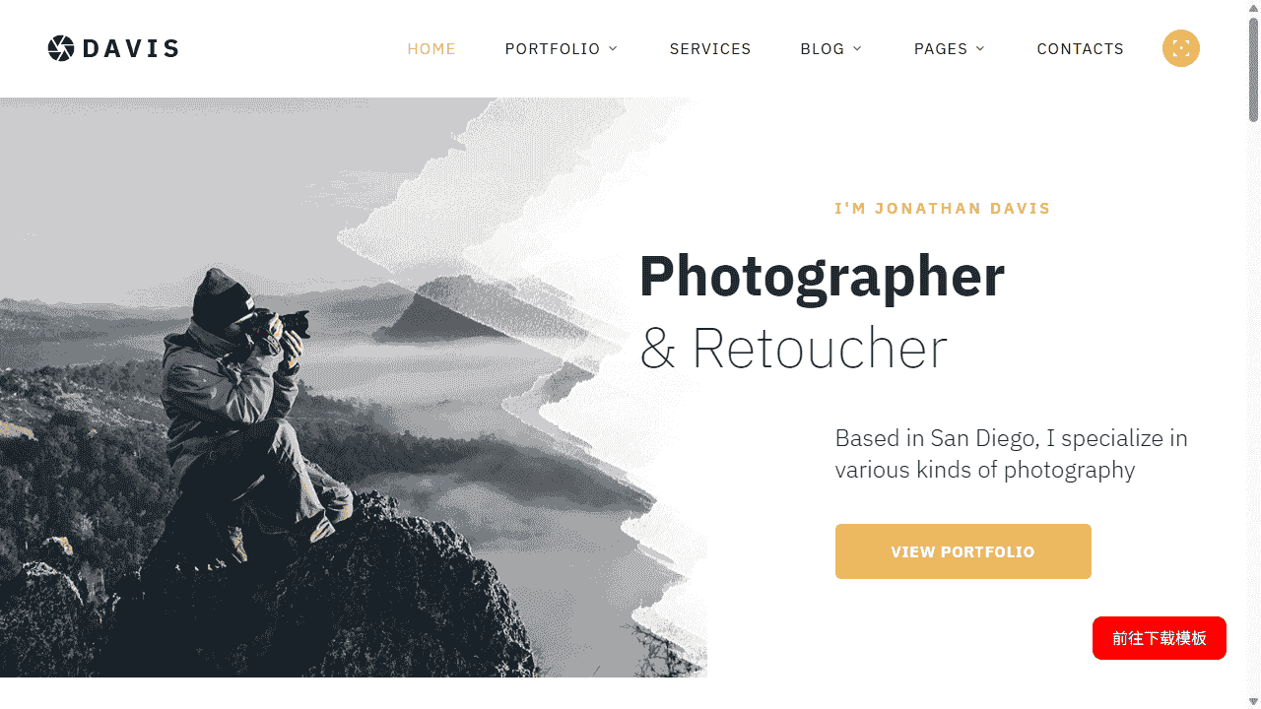Click the vertical scrollbar thumb
This screenshot has height=709, width=1261.
1253,69
